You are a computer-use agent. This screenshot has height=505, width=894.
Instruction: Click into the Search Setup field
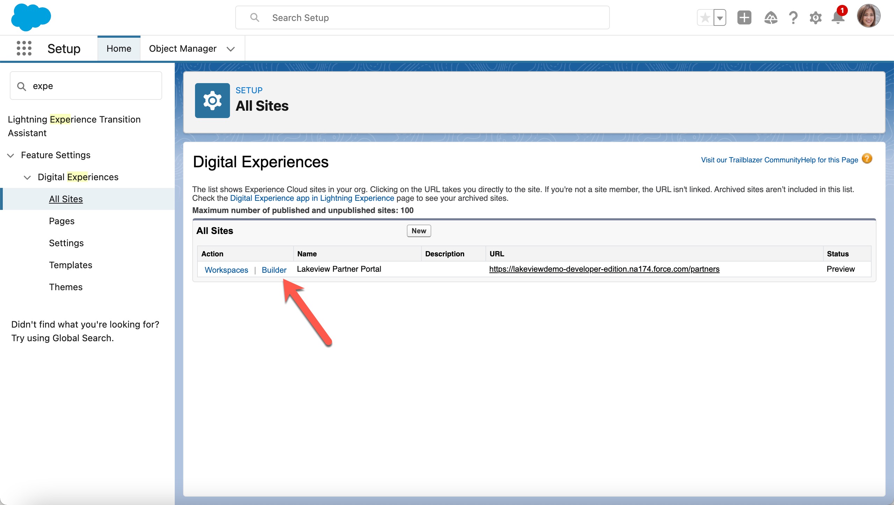(x=422, y=17)
